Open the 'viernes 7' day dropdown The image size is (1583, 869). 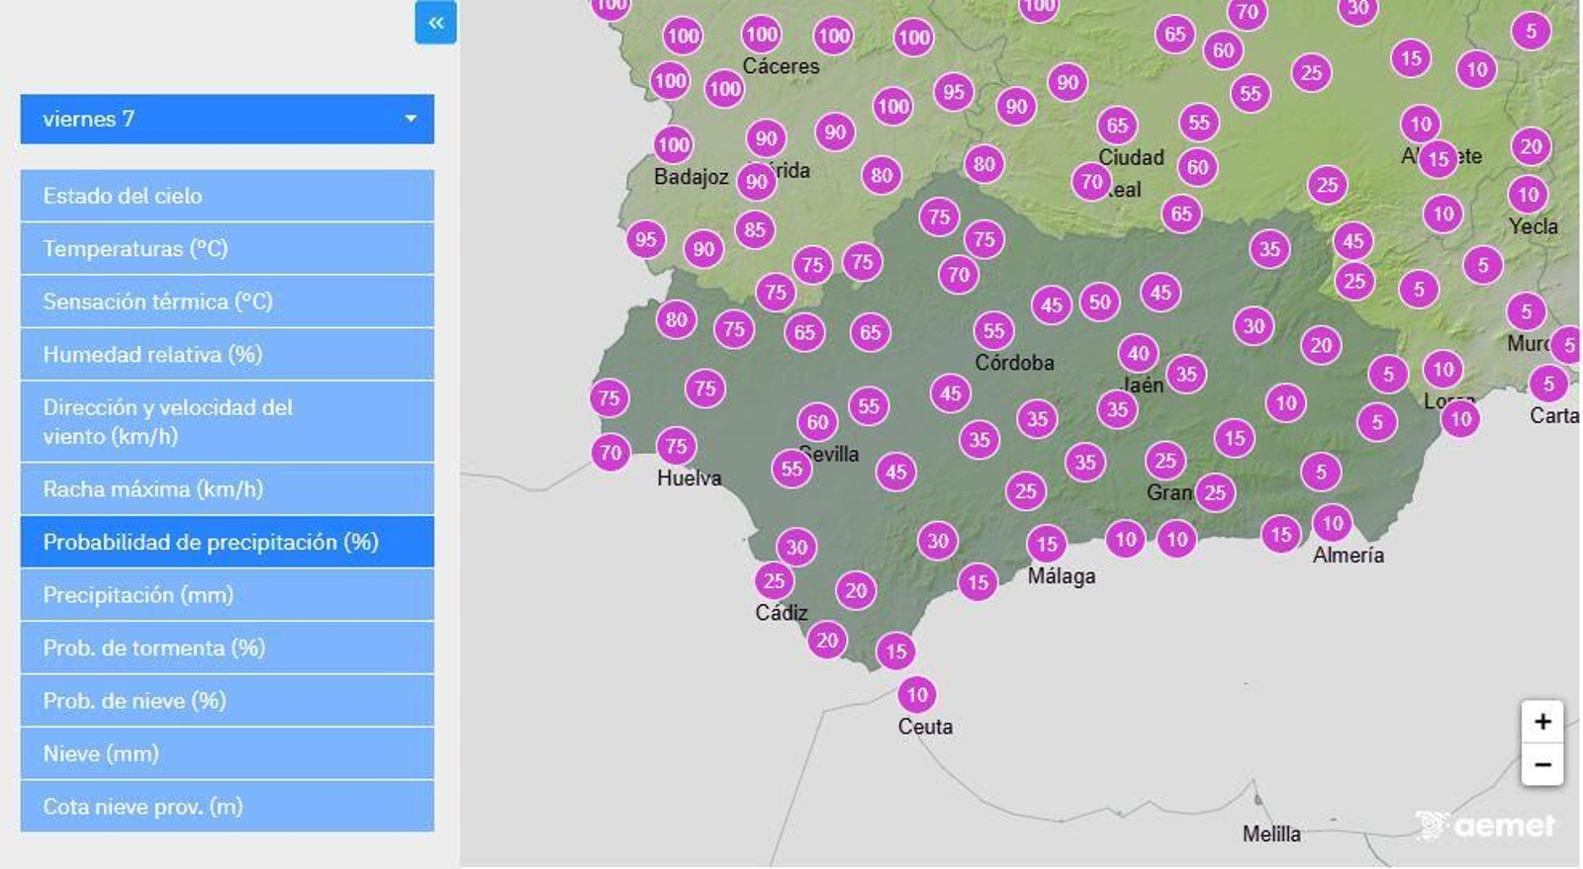[227, 119]
